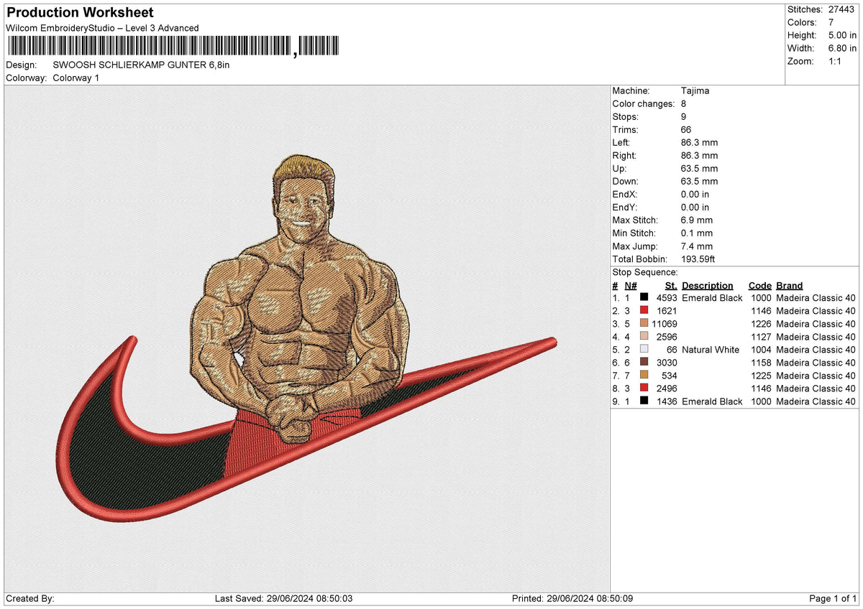Click stitch count 11069 in the stop list
The image size is (863, 609).
pyautogui.click(x=665, y=324)
